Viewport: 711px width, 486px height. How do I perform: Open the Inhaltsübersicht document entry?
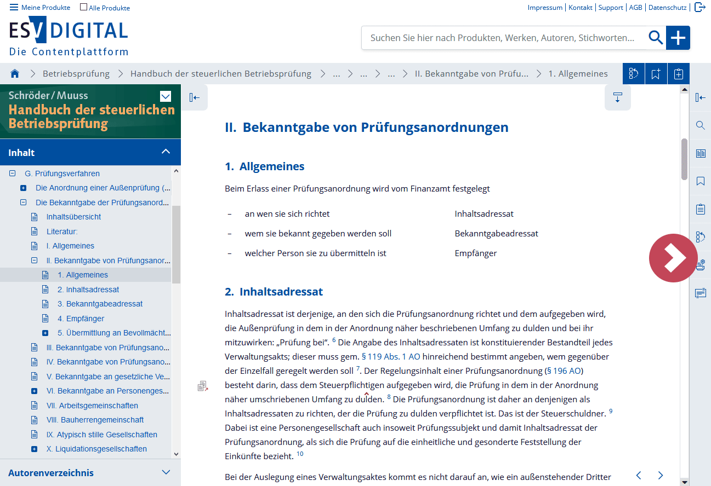tap(73, 217)
